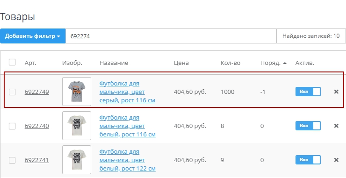
Task: Delete product 6922749 with the X icon
Action: (x=336, y=92)
